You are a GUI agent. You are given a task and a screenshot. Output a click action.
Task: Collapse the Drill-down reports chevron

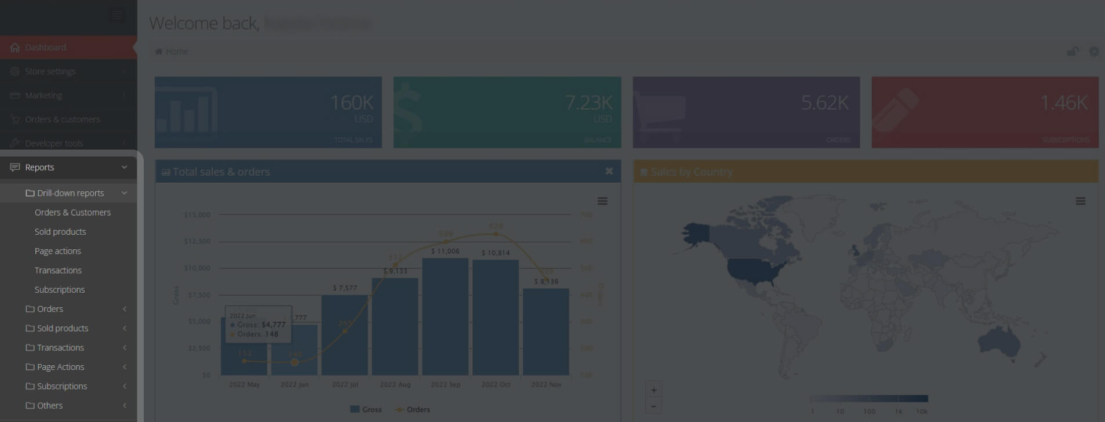click(125, 193)
